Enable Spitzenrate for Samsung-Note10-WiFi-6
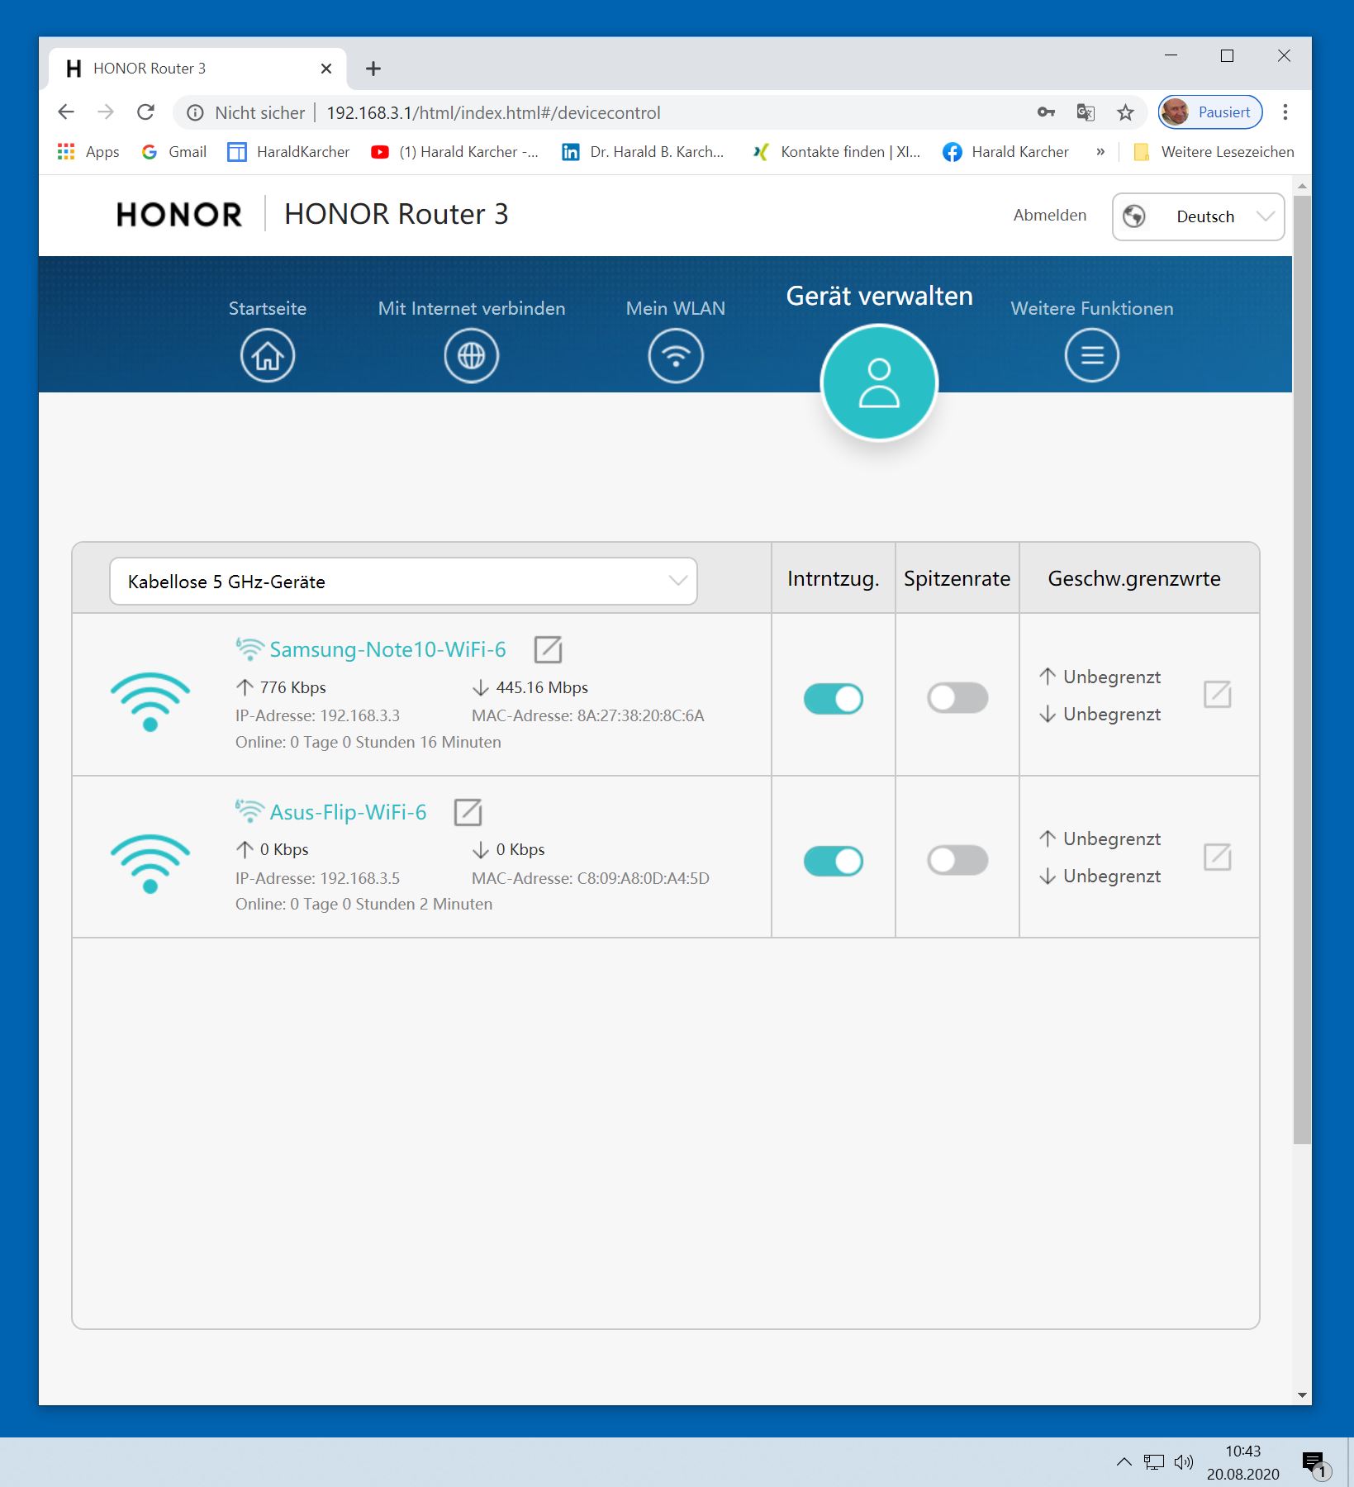1354x1487 pixels. pos(957,698)
